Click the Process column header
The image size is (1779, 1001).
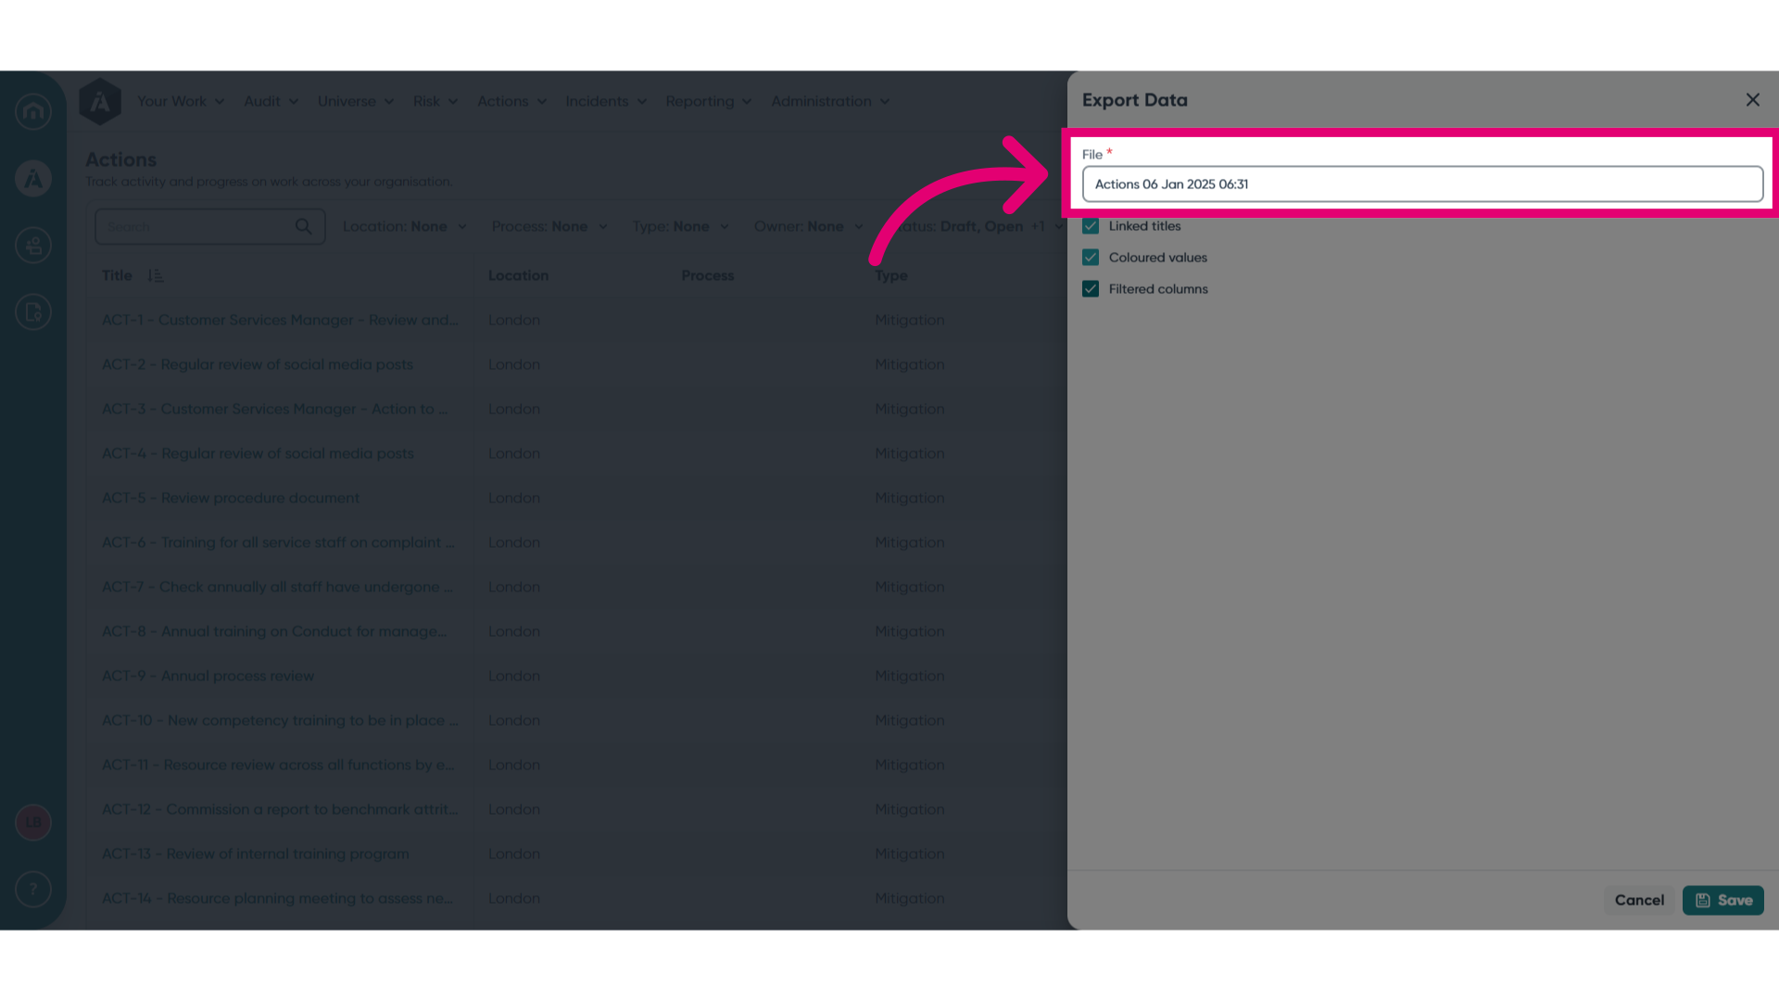pyautogui.click(x=707, y=275)
